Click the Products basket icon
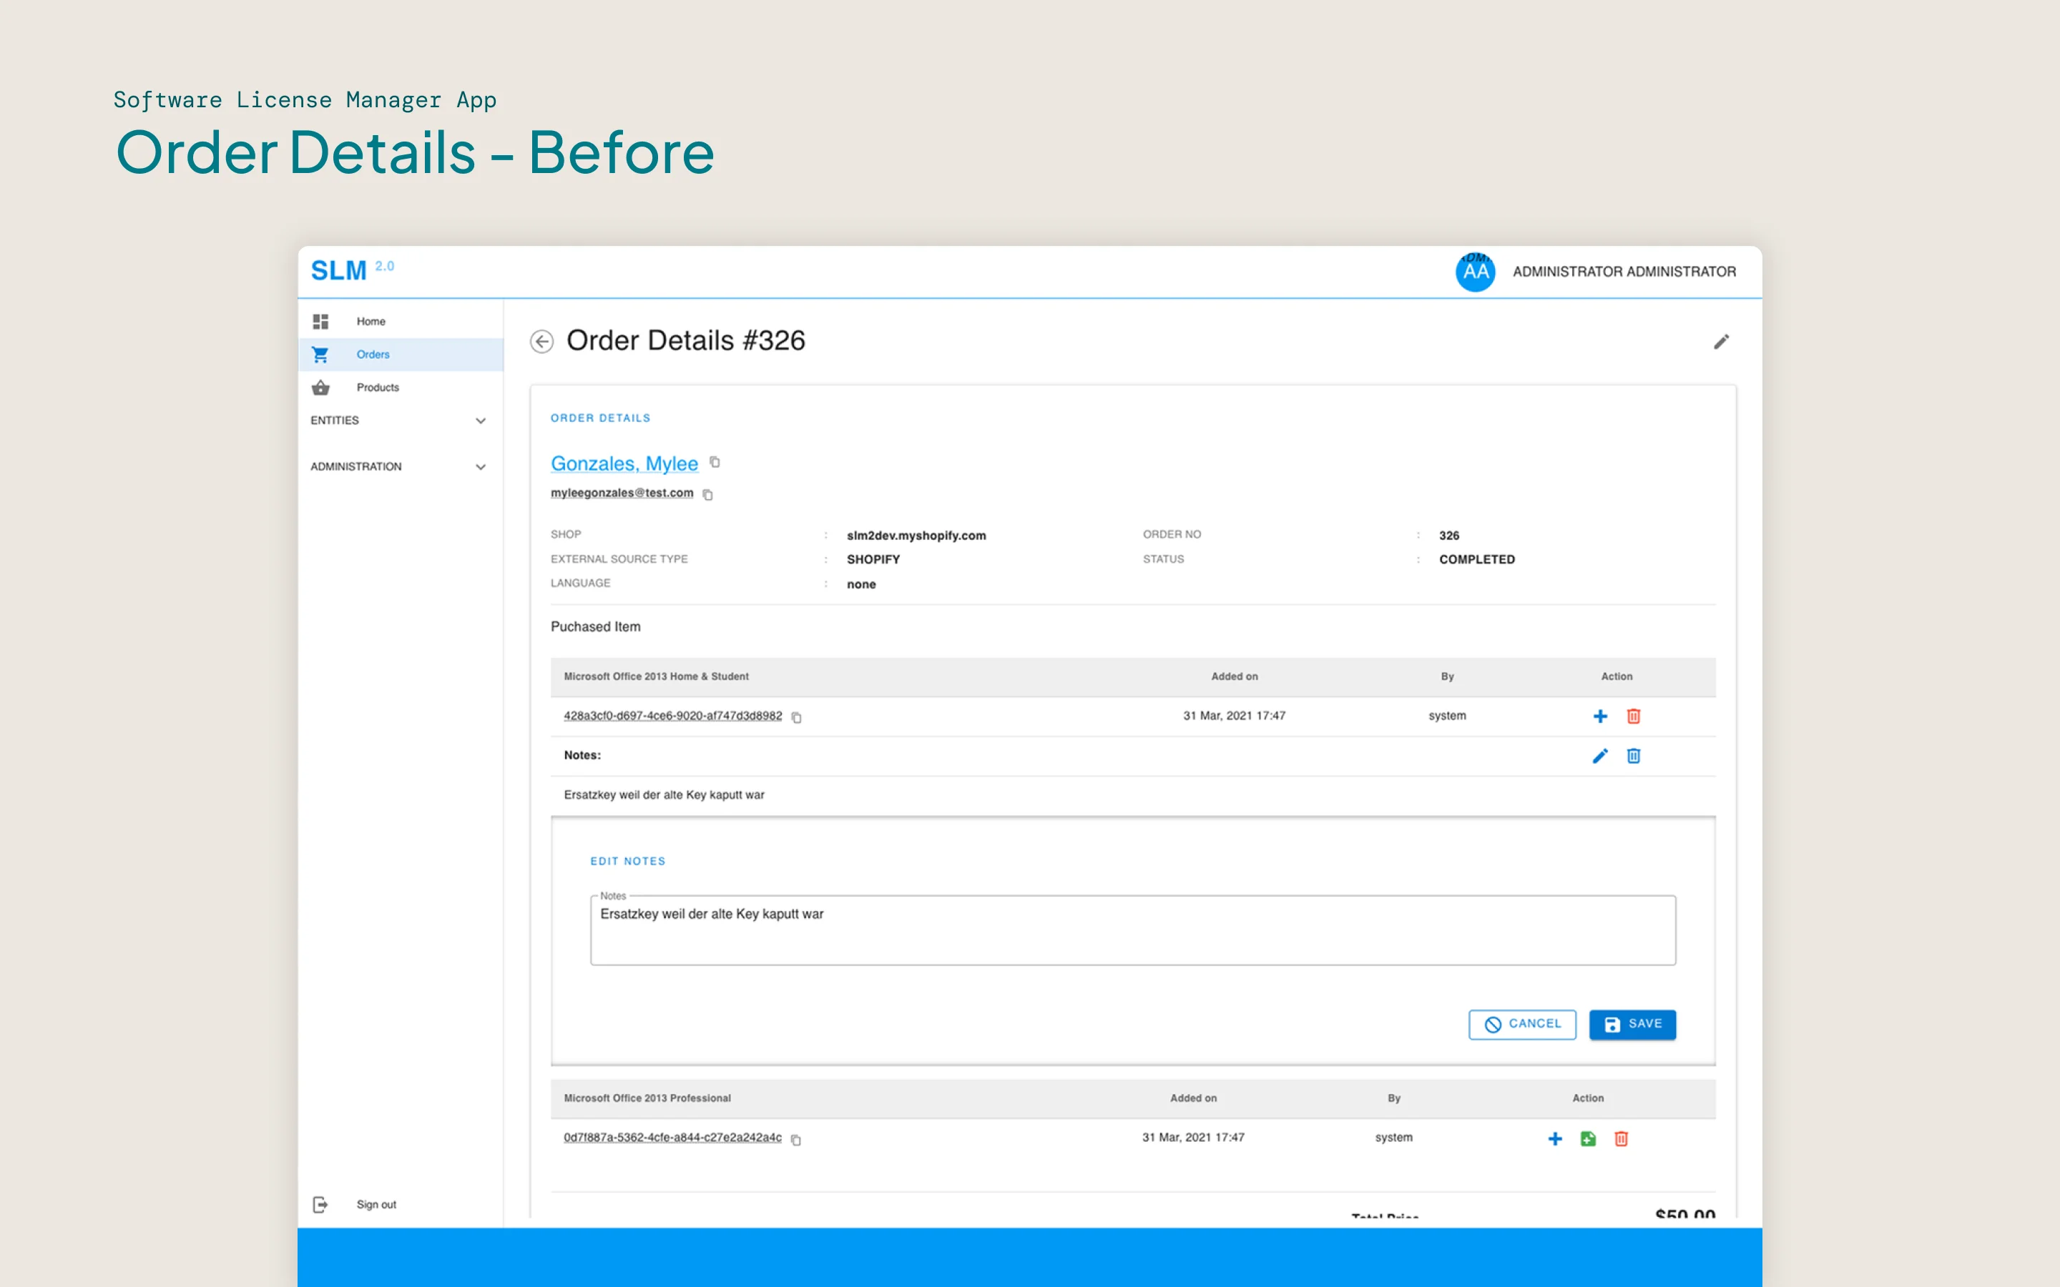Image resolution: width=2060 pixels, height=1287 pixels. point(321,388)
